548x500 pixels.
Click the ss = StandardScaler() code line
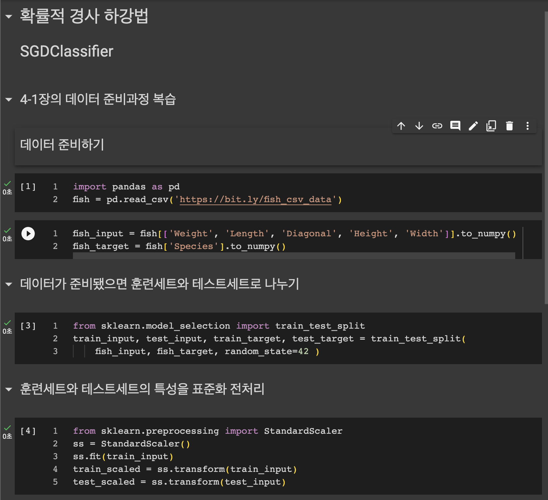coord(131,444)
